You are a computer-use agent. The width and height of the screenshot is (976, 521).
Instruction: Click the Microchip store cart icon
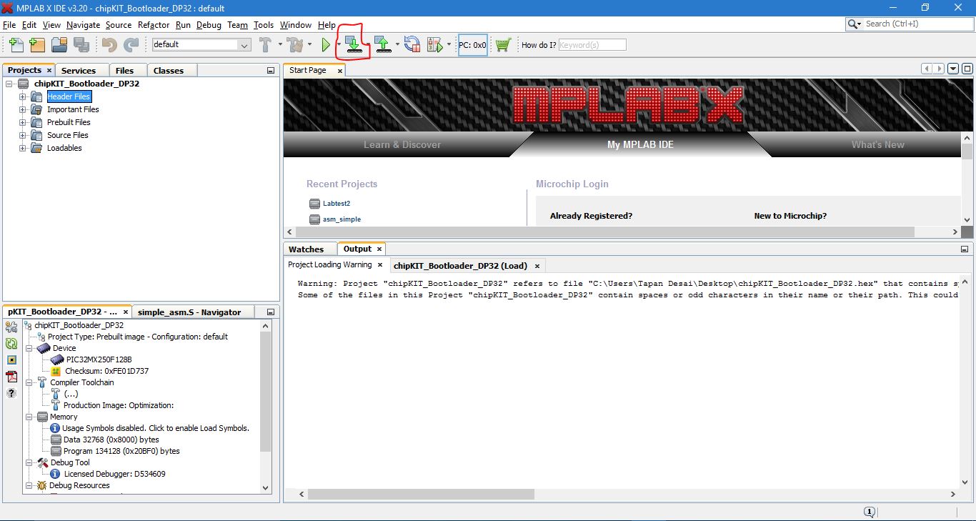pos(503,45)
